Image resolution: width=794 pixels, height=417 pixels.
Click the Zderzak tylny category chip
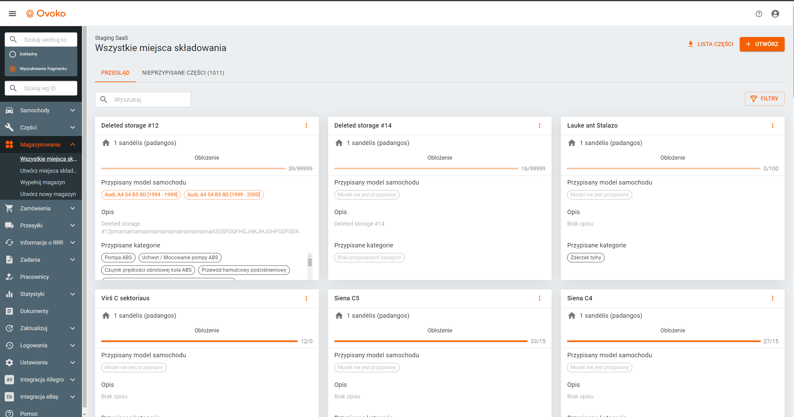coord(586,258)
